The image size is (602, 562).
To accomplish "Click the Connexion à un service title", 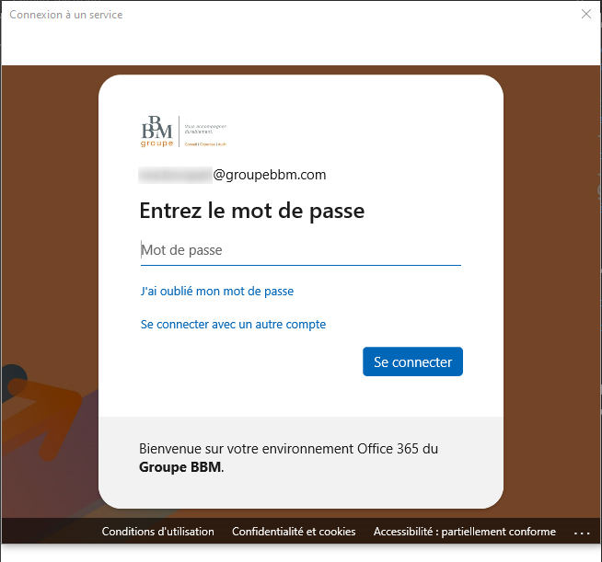I will tap(65, 15).
